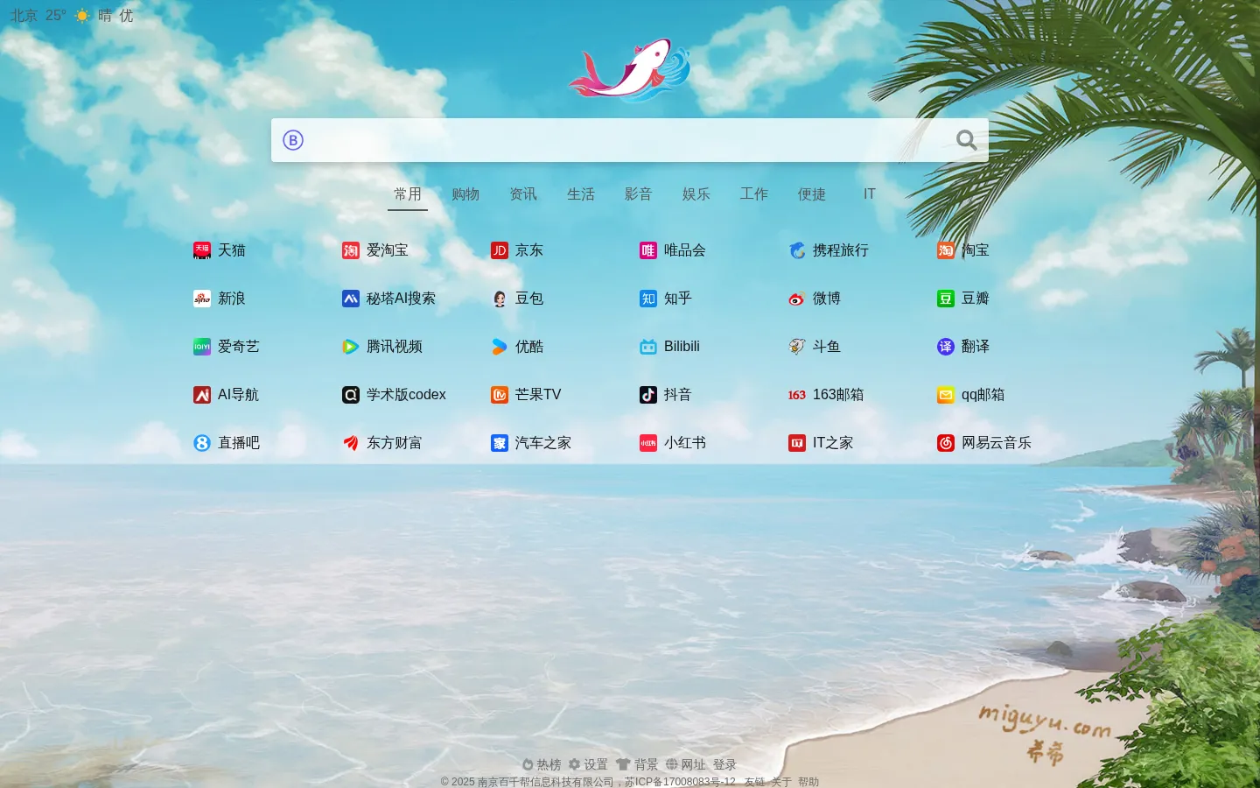Screen dimensions: 1260x788
Task: Open the 唯品会 site icon
Action: [648, 250]
